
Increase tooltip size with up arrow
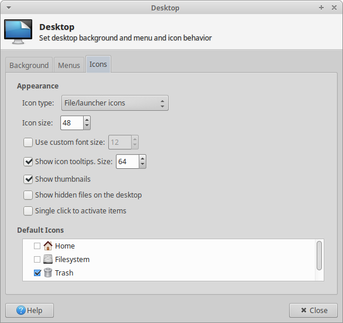pyautogui.click(x=142, y=158)
